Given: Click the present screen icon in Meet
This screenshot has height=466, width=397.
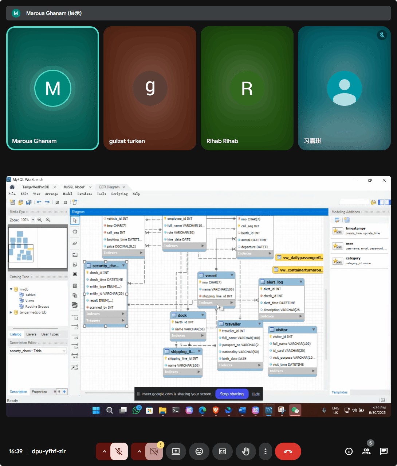Looking at the screenshot, I should point(176,451).
